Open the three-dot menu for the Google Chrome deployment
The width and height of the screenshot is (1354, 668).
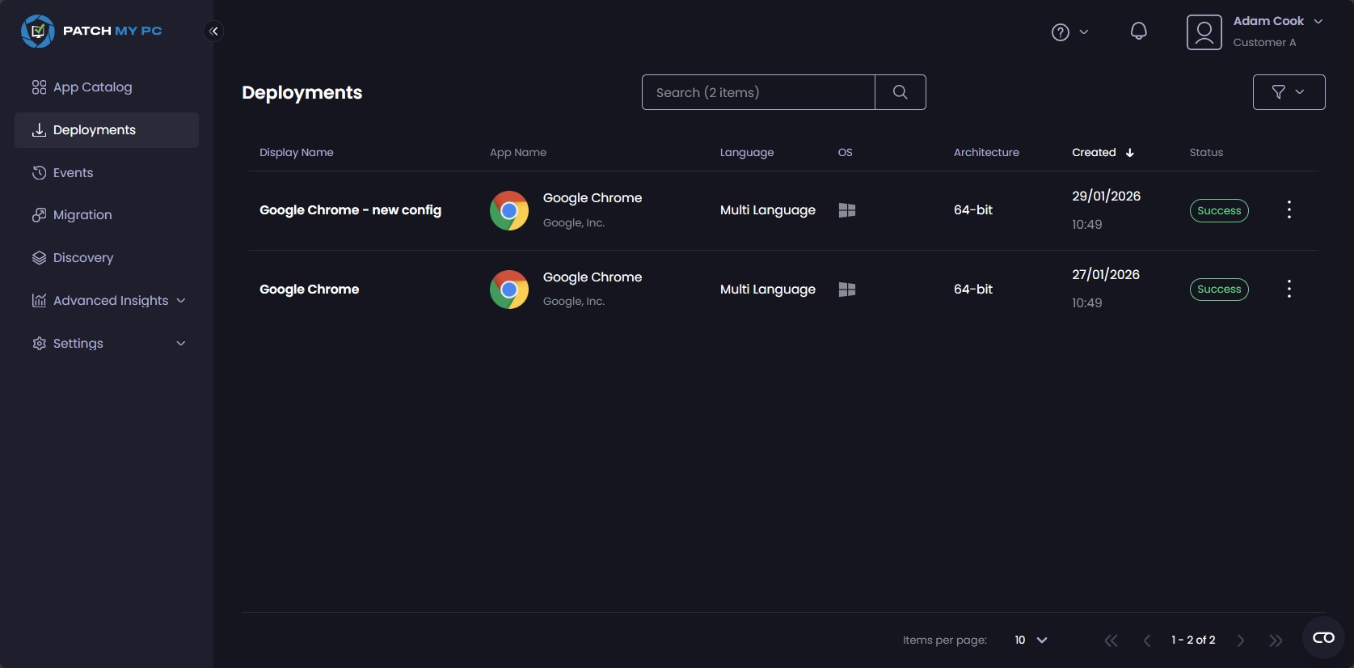[1289, 290]
